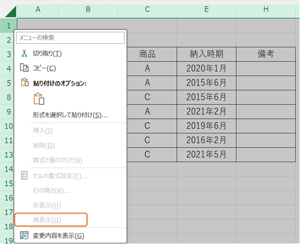Viewport: 300px width, 244px height.
Task: Select row 1 header
Action: (x=9, y=26)
